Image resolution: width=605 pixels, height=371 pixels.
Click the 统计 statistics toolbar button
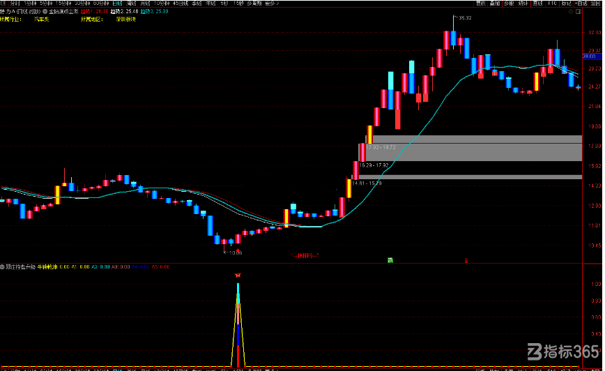[x=523, y=3]
